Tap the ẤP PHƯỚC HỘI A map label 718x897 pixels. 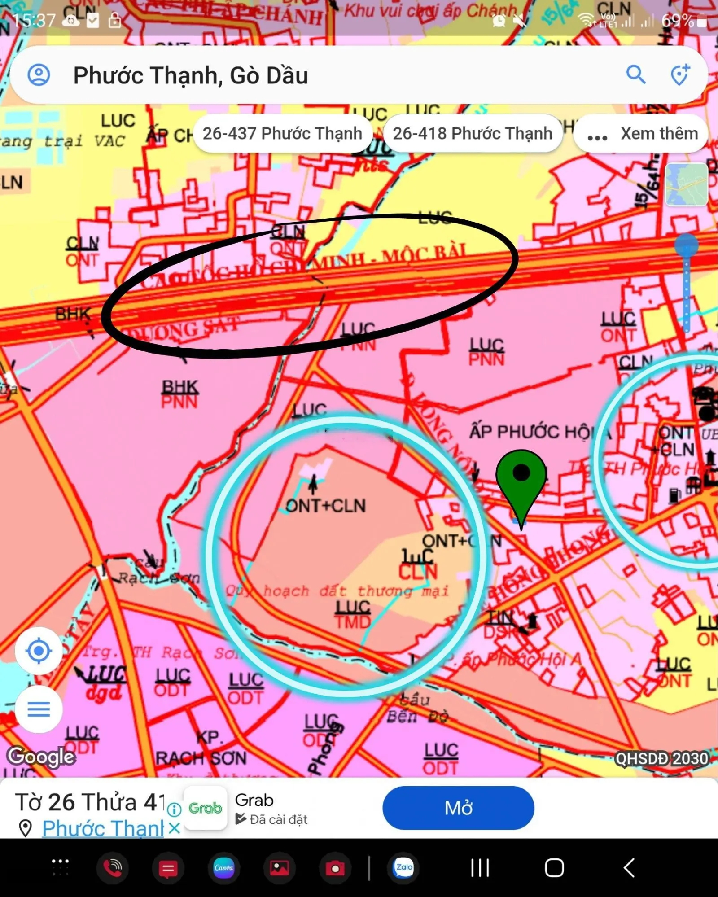[540, 432]
